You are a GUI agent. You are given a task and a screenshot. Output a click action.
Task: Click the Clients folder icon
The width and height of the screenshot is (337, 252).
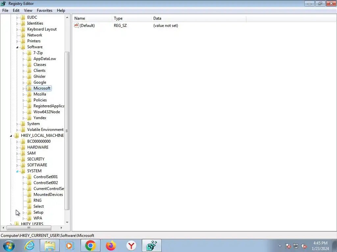coord(29,71)
